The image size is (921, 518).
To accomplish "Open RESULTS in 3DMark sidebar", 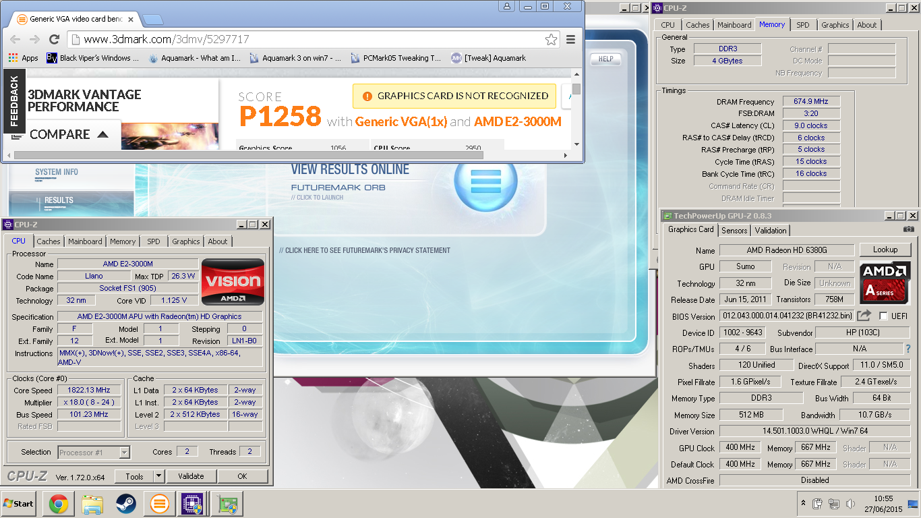I will [x=59, y=200].
